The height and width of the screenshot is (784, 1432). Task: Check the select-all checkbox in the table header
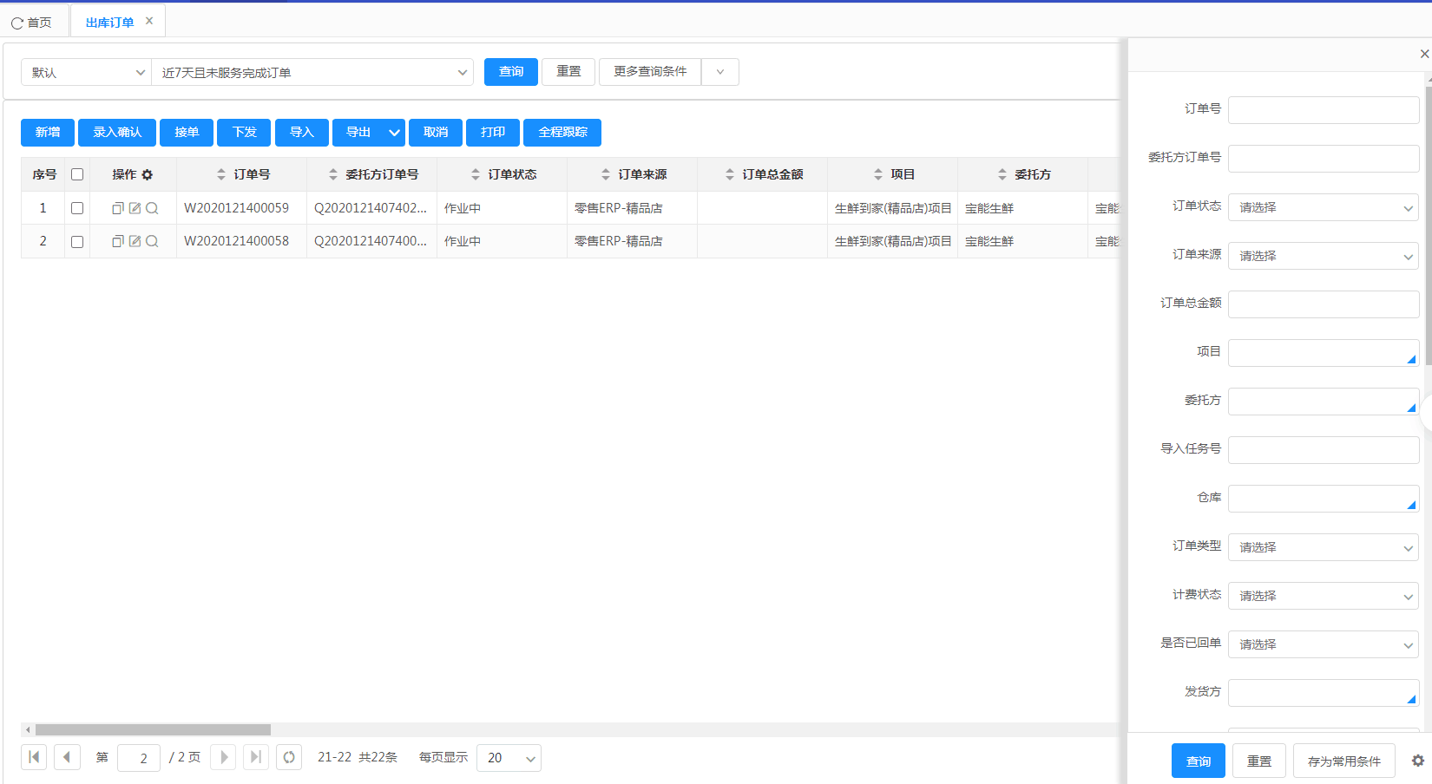tap(77, 173)
